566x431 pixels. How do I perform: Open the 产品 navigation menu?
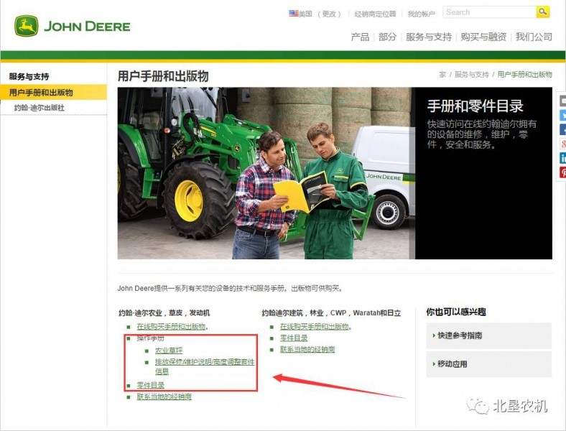pos(360,37)
